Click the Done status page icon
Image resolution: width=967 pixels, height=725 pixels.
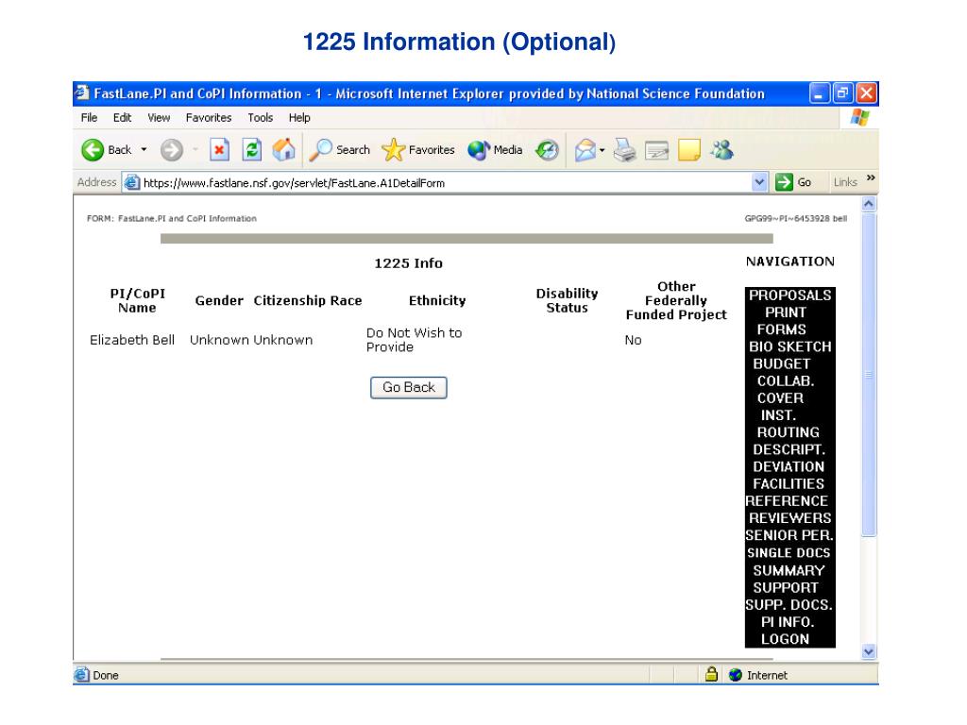81,675
